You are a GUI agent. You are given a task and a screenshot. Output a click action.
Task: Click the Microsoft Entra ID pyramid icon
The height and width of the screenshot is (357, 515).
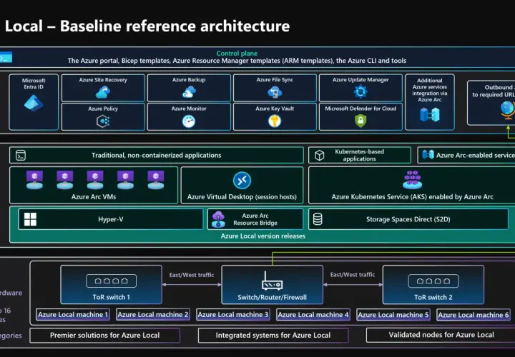click(x=34, y=103)
